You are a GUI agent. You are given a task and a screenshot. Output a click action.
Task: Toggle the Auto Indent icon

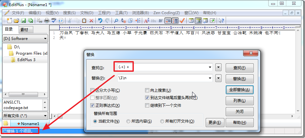(x=168, y=21)
